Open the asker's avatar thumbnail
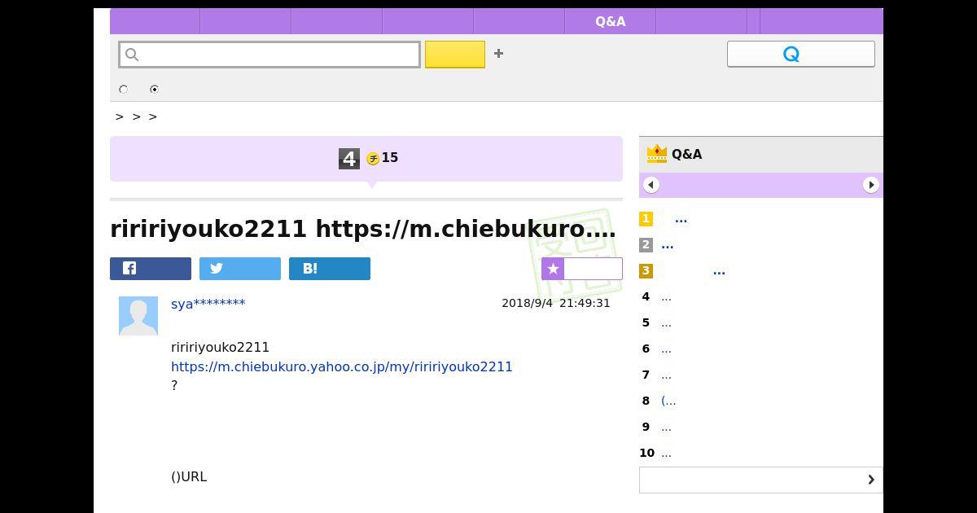Screen dimensions: 977x513 coord(138,316)
